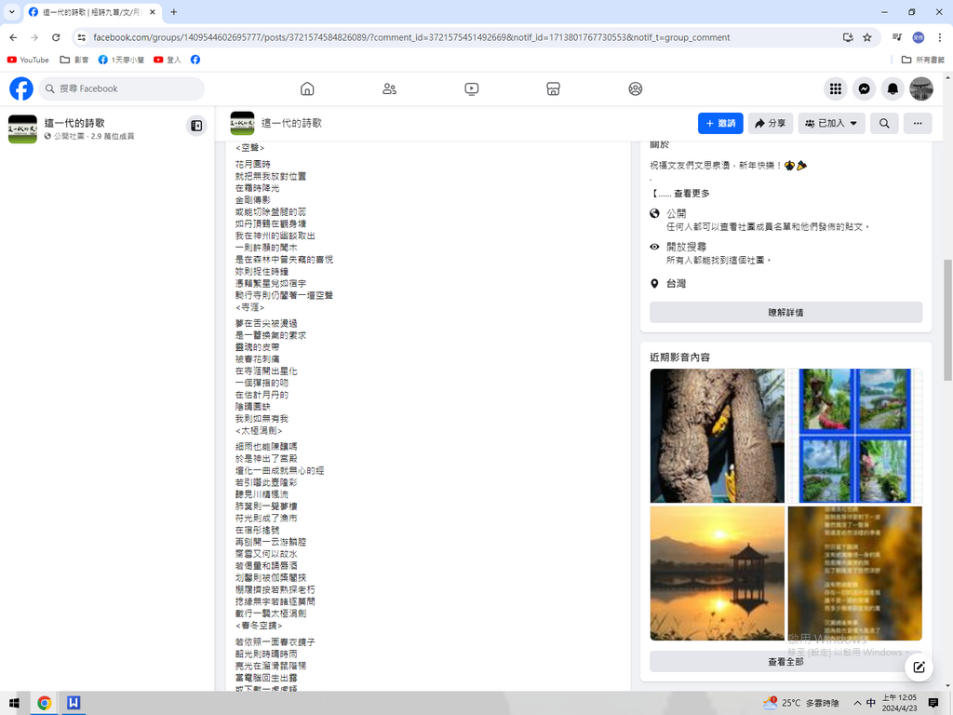
Task: Switch to the 這一代的詩歌 browser tab
Action: (88, 12)
